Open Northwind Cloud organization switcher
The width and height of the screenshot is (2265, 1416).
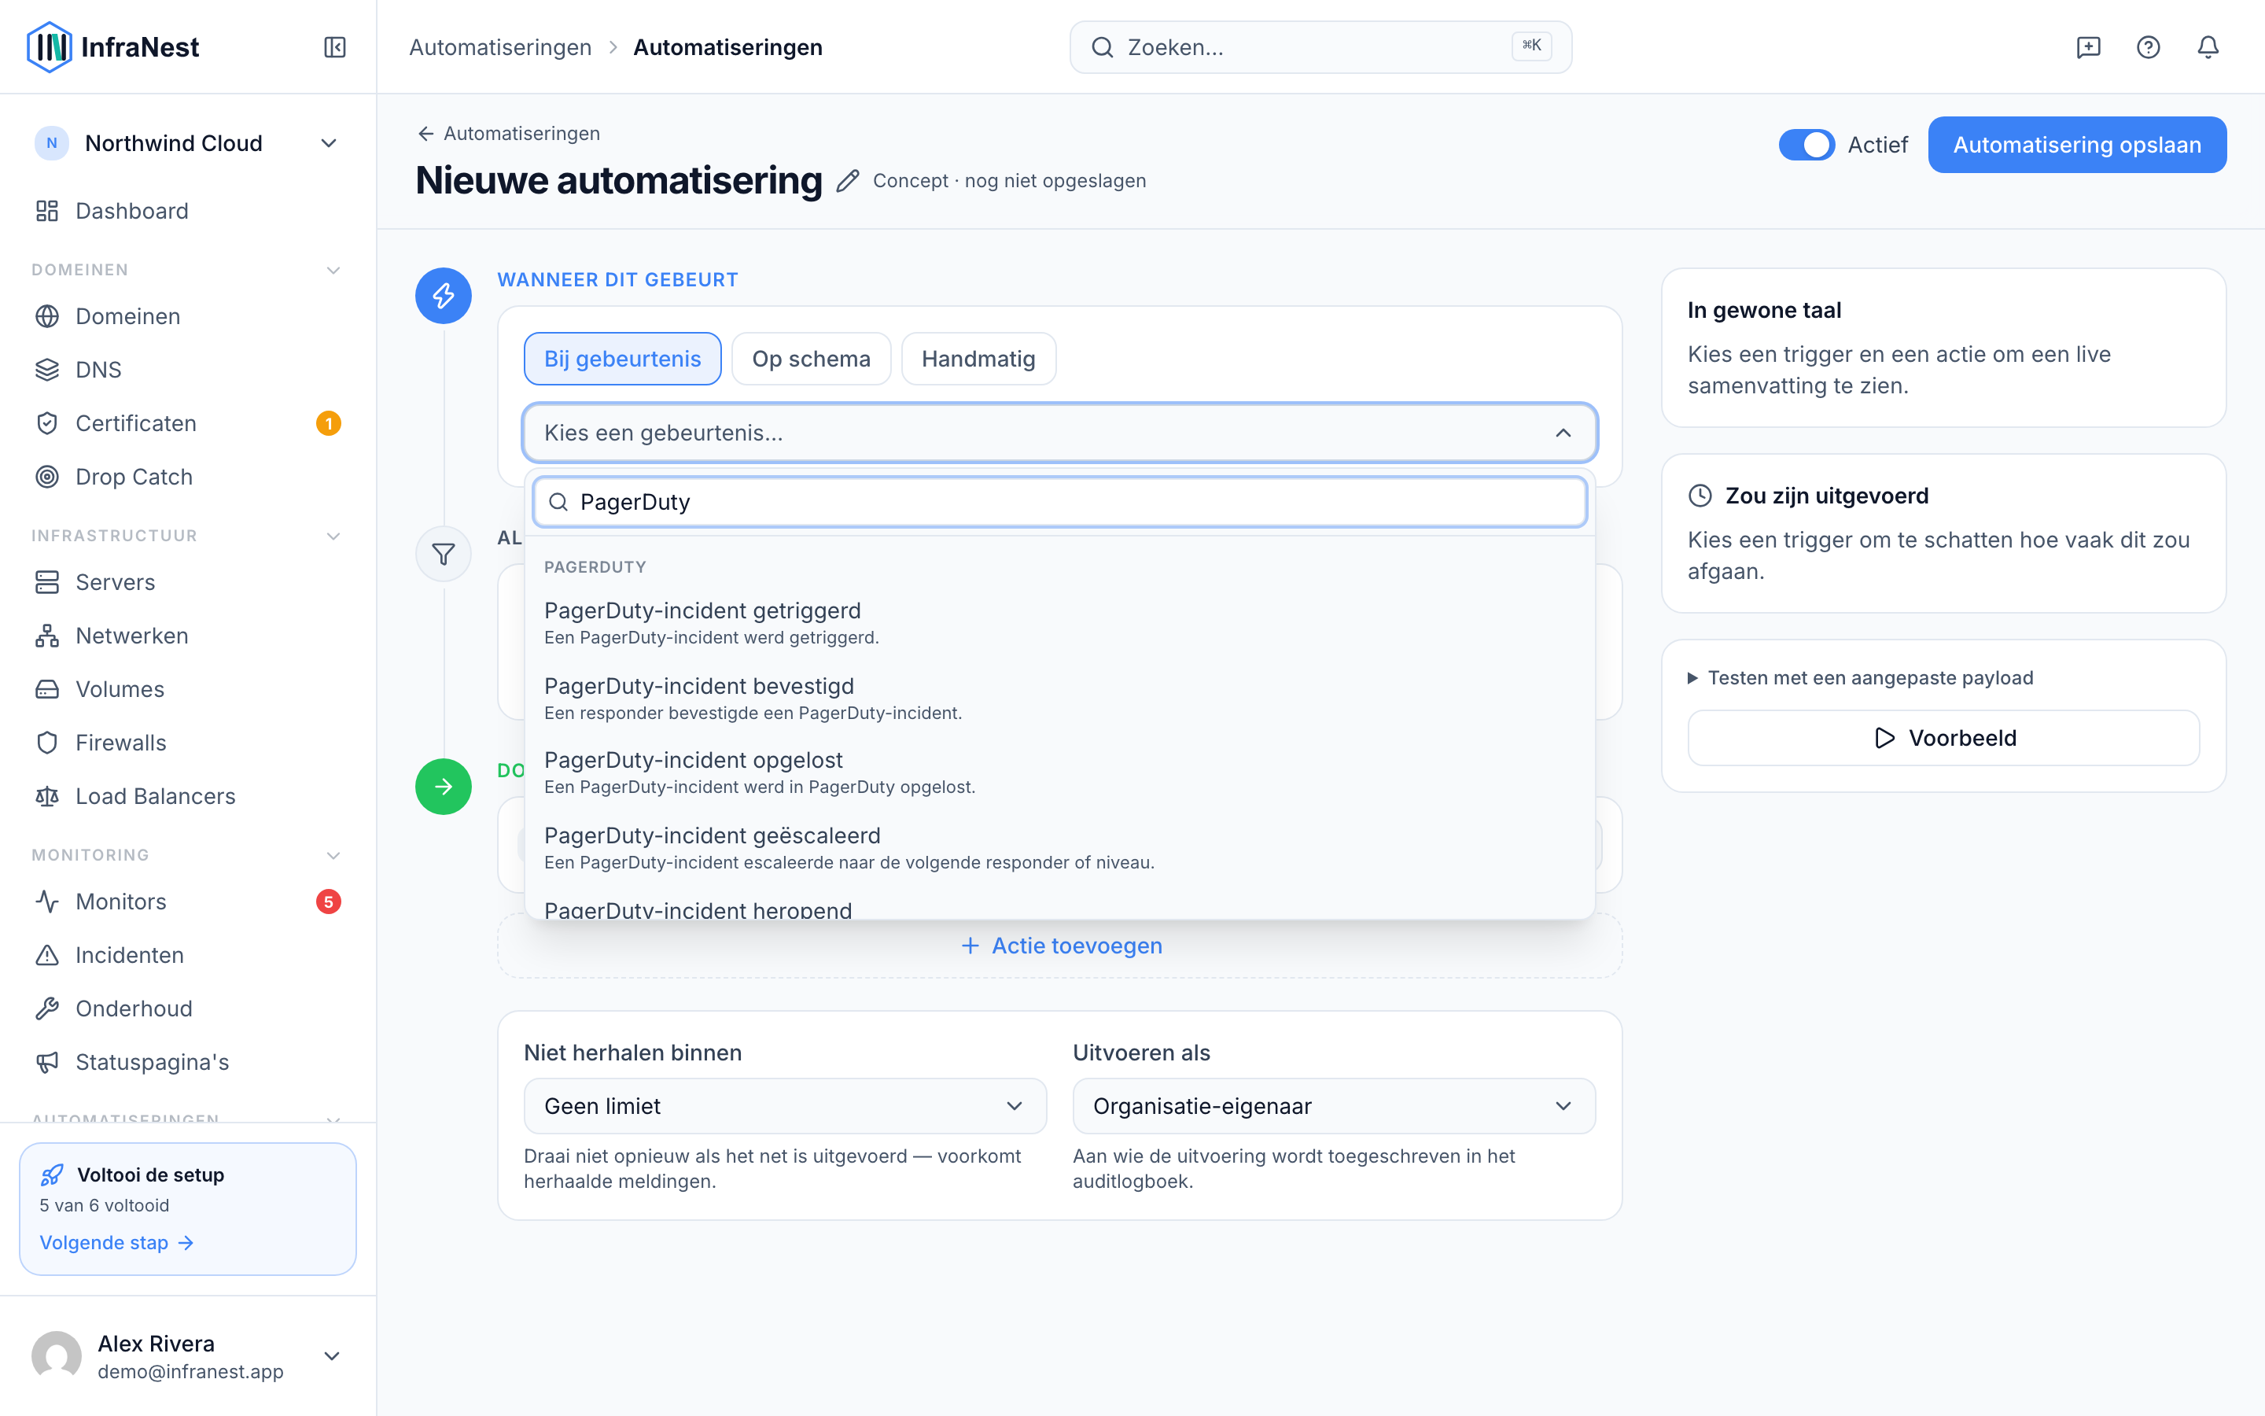(187, 143)
